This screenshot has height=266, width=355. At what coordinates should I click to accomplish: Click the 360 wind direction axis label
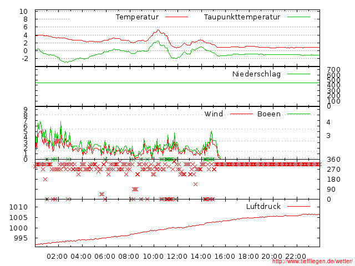coord(333,160)
